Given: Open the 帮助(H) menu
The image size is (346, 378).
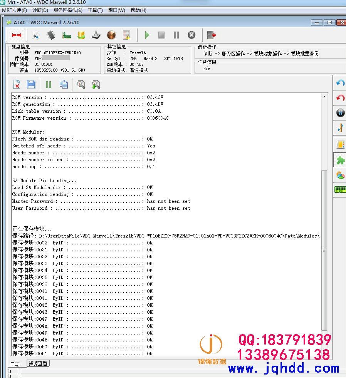Looking at the screenshot, I should [138, 10].
